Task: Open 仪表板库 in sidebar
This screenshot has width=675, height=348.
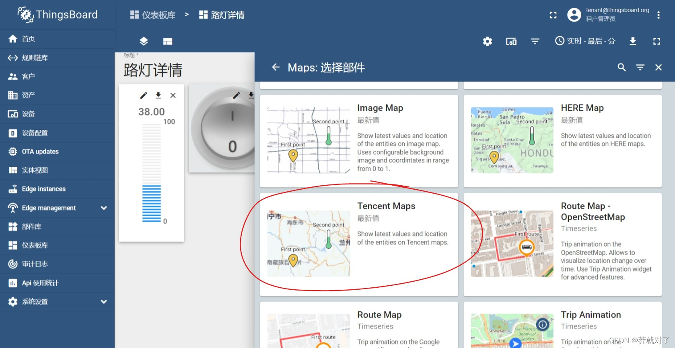Action: click(57, 245)
